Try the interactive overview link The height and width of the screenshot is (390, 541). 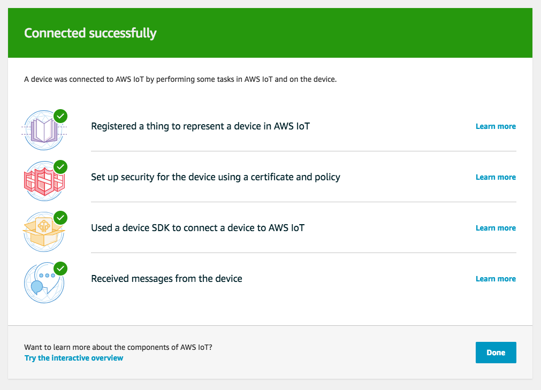pos(74,358)
